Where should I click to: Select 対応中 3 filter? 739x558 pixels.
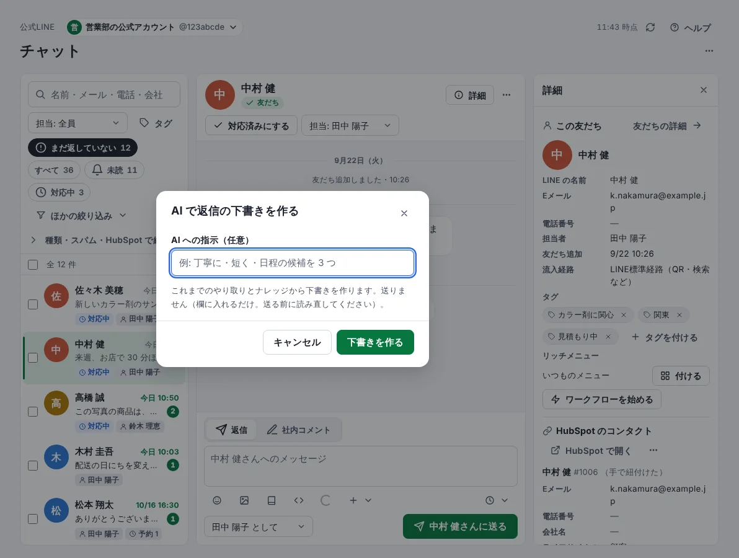tap(60, 192)
